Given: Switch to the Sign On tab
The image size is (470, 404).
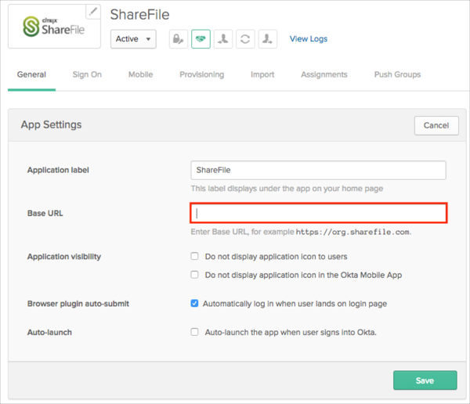Looking at the screenshot, I should [x=87, y=75].
